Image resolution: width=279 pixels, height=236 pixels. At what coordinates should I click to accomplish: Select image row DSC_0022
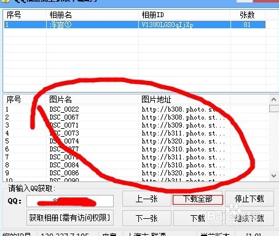click(136, 109)
